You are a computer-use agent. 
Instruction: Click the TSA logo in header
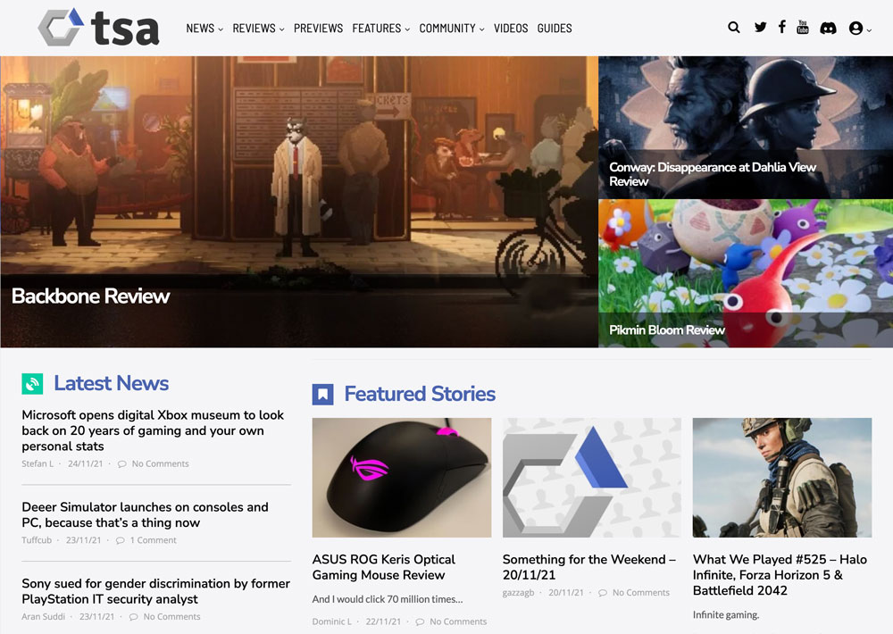coord(98,28)
